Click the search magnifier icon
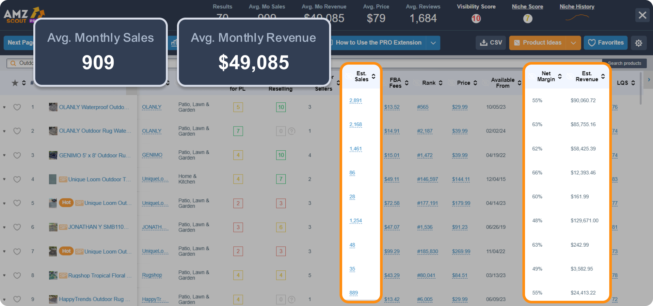This screenshot has height=306, width=653. (x=13, y=63)
